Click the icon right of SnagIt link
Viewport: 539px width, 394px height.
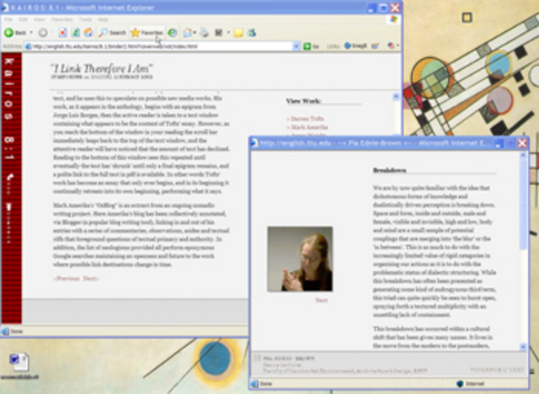375,45
